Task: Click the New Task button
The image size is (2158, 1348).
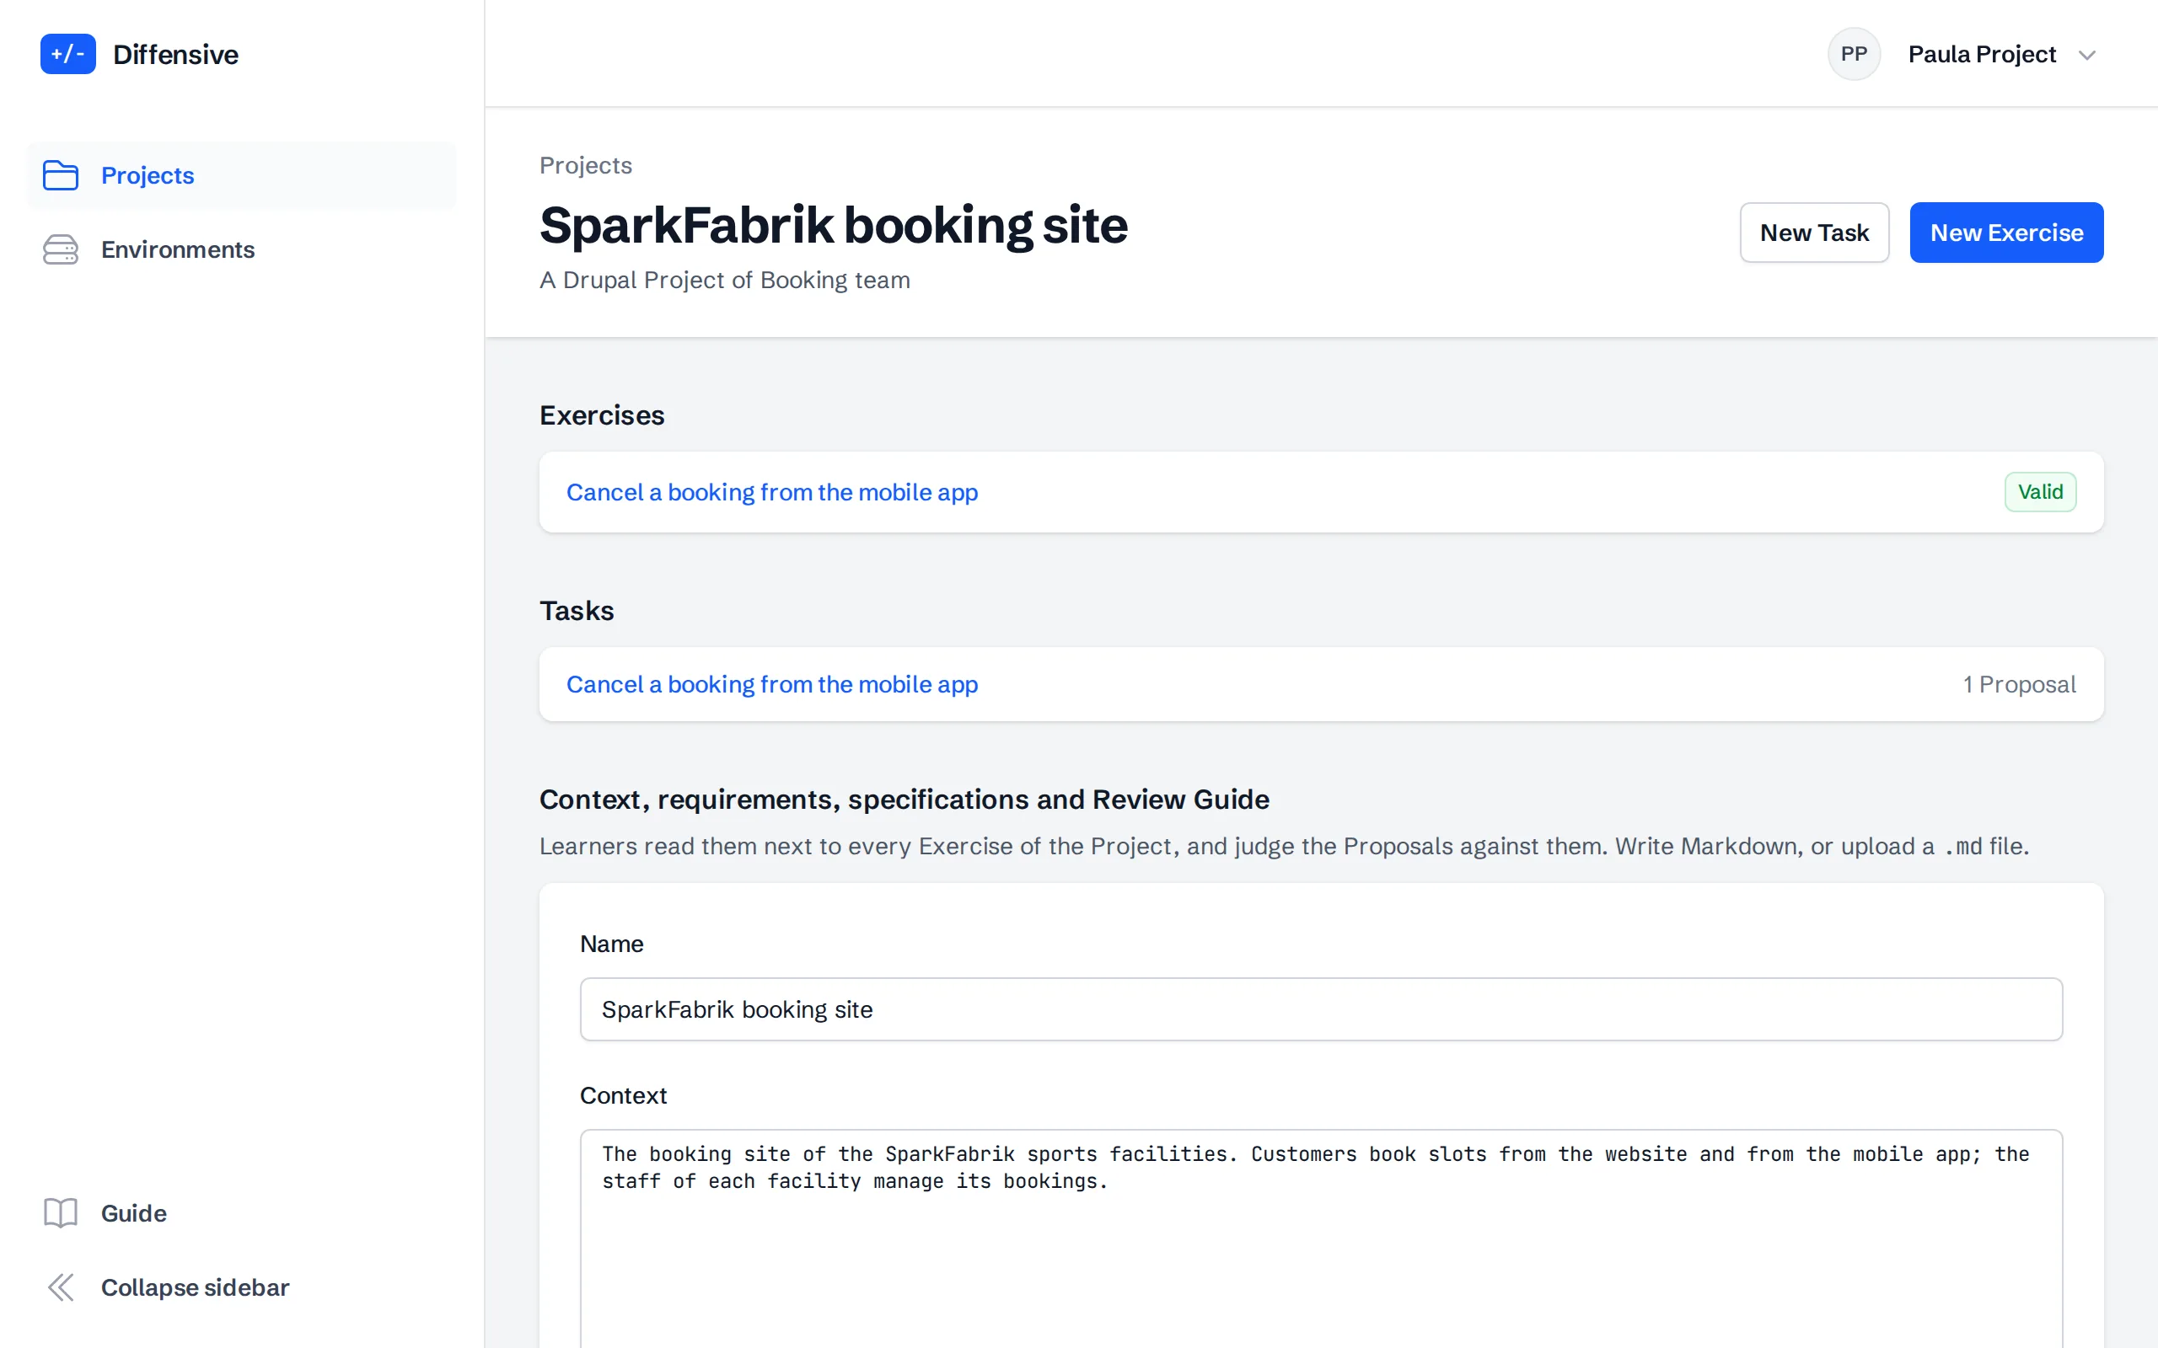Action: (1814, 233)
